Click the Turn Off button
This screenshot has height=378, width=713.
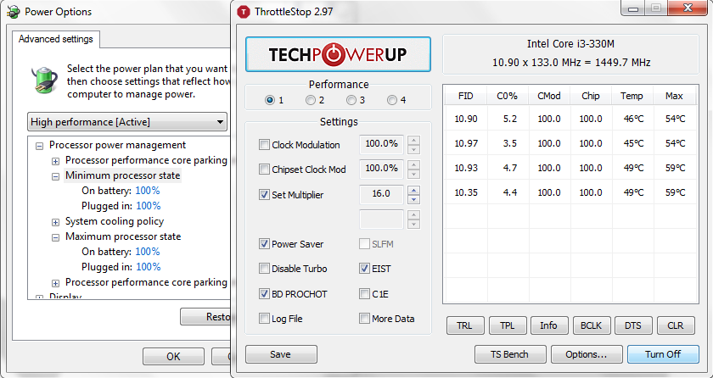click(663, 354)
